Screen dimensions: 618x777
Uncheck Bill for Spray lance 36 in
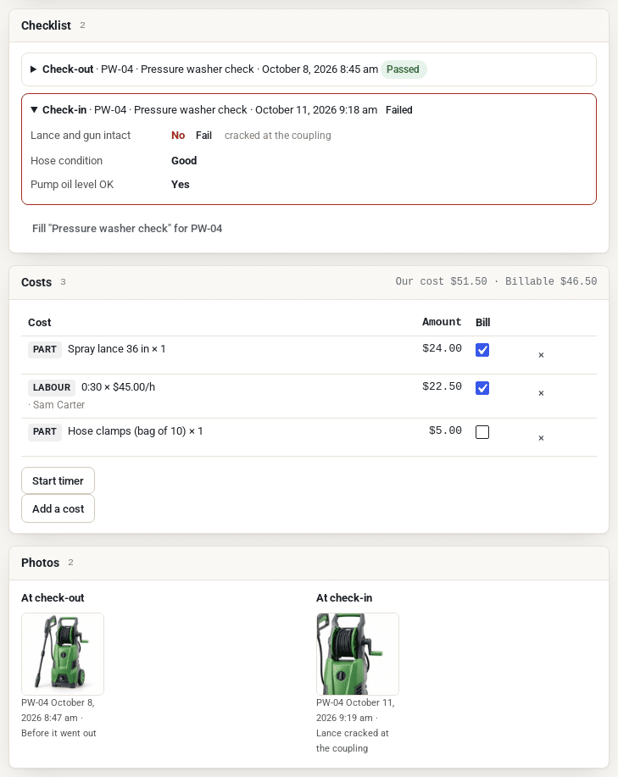[482, 350]
